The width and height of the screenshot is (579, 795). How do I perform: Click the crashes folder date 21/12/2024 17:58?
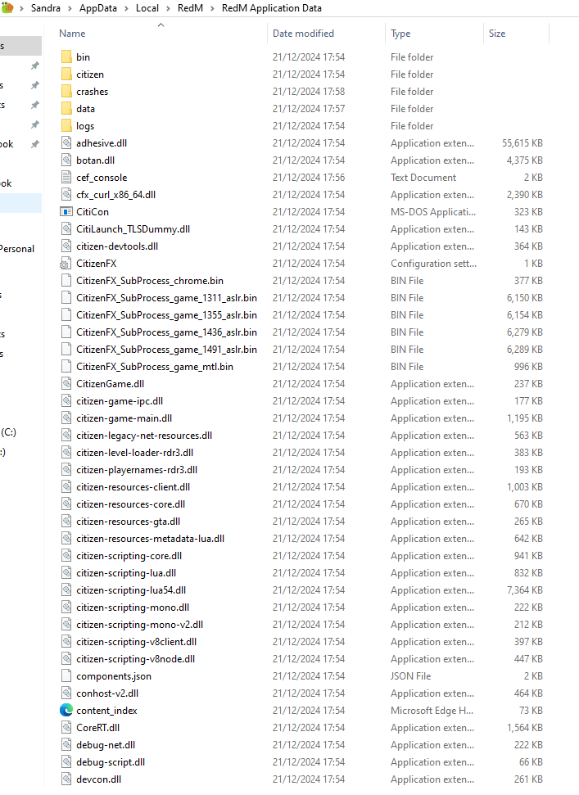coord(309,91)
